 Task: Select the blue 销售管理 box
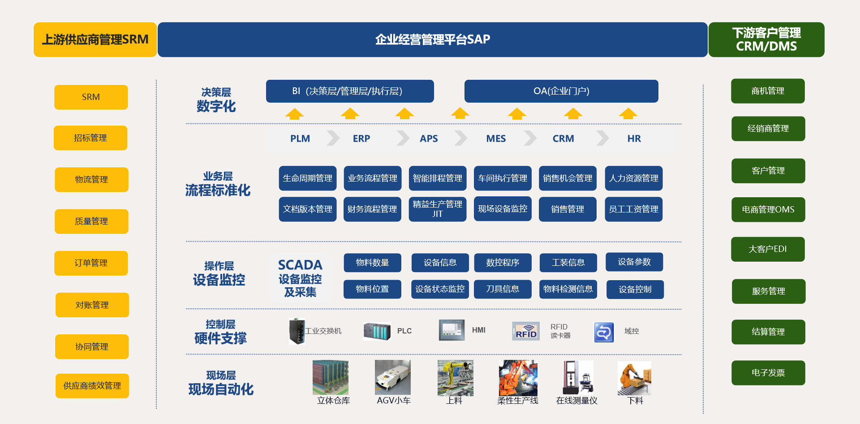click(x=568, y=209)
